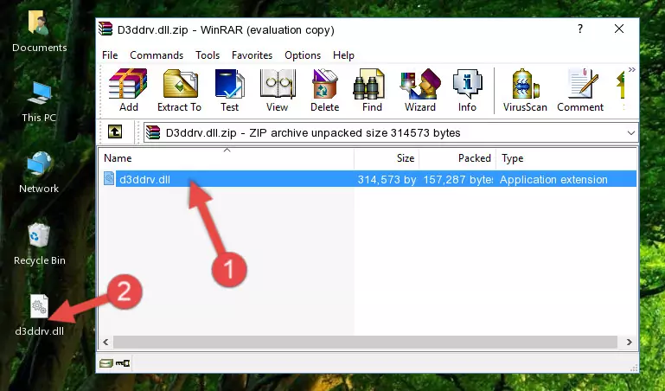Viewport: 665px width, 391px height.
Task: Click the horizontal scrollbar left arrow
Action: click(106, 342)
